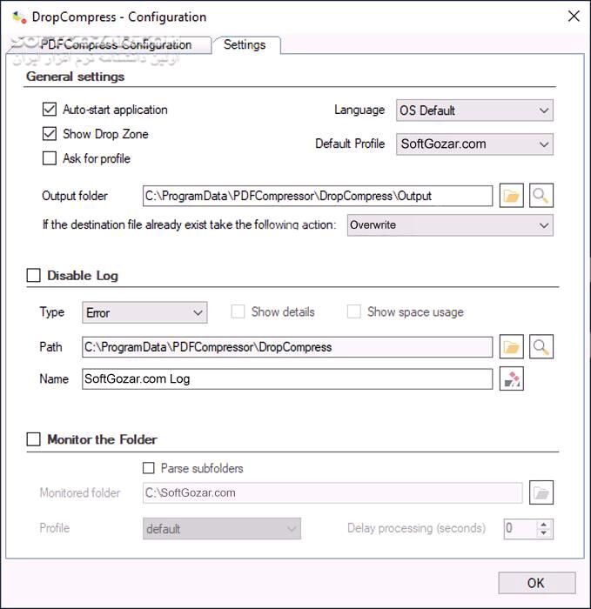Open Output folder with magnifier icon
The width and height of the screenshot is (591, 609).
[x=541, y=196]
